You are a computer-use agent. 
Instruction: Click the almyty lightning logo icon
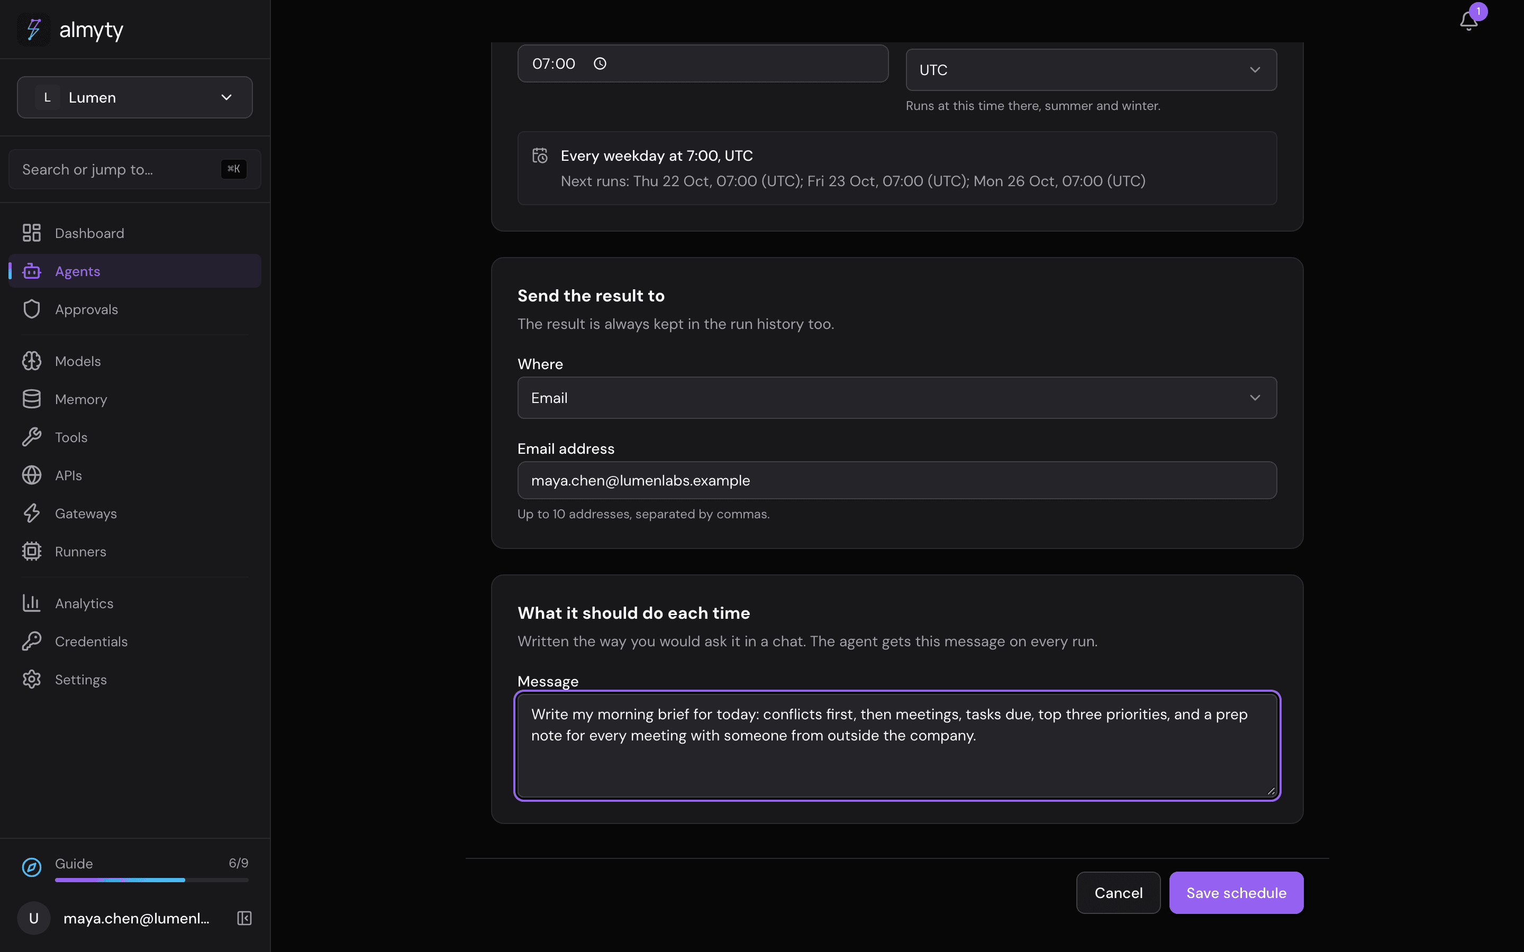[33, 30]
